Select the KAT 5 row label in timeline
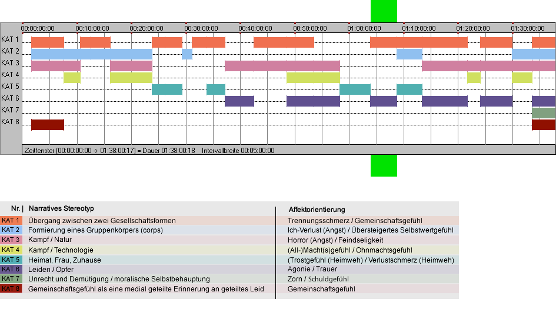 (x=10, y=87)
